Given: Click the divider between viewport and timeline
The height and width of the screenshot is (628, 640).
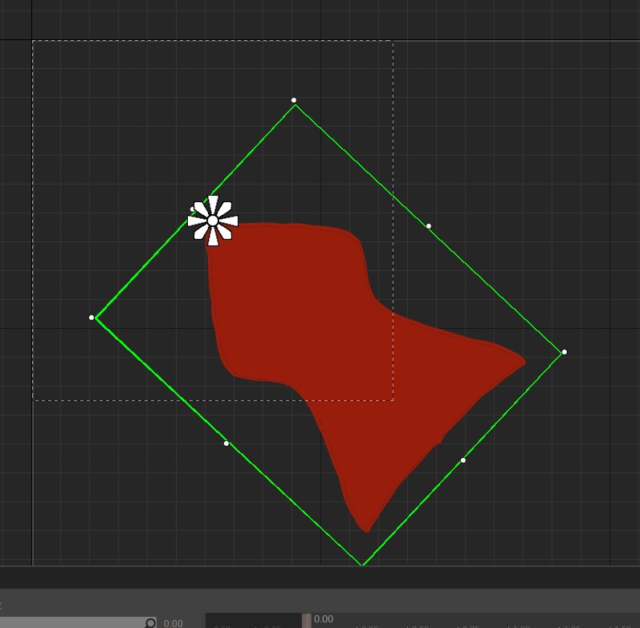Looking at the screenshot, I should (x=320, y=567).
